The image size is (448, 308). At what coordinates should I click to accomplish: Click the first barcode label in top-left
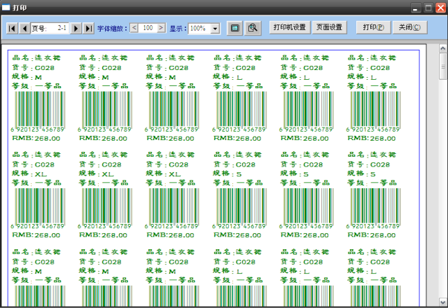(39, 98)
